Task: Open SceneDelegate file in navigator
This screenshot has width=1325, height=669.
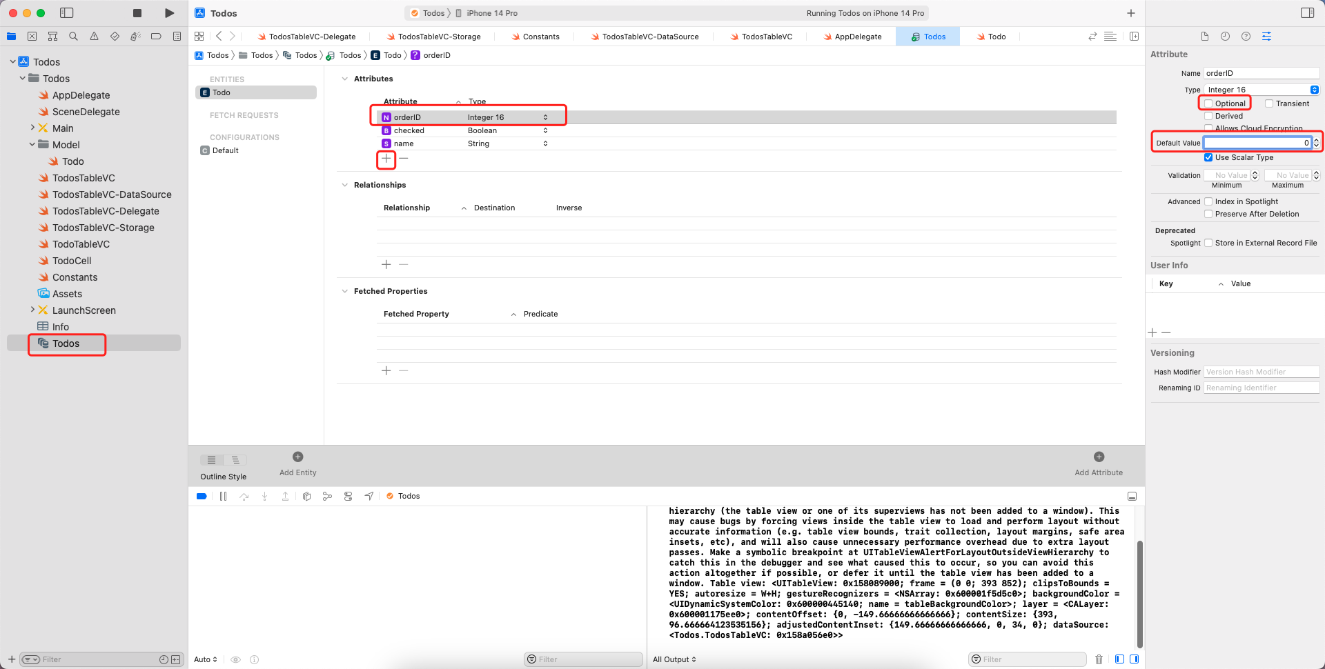Action: (x=86, y=112)
